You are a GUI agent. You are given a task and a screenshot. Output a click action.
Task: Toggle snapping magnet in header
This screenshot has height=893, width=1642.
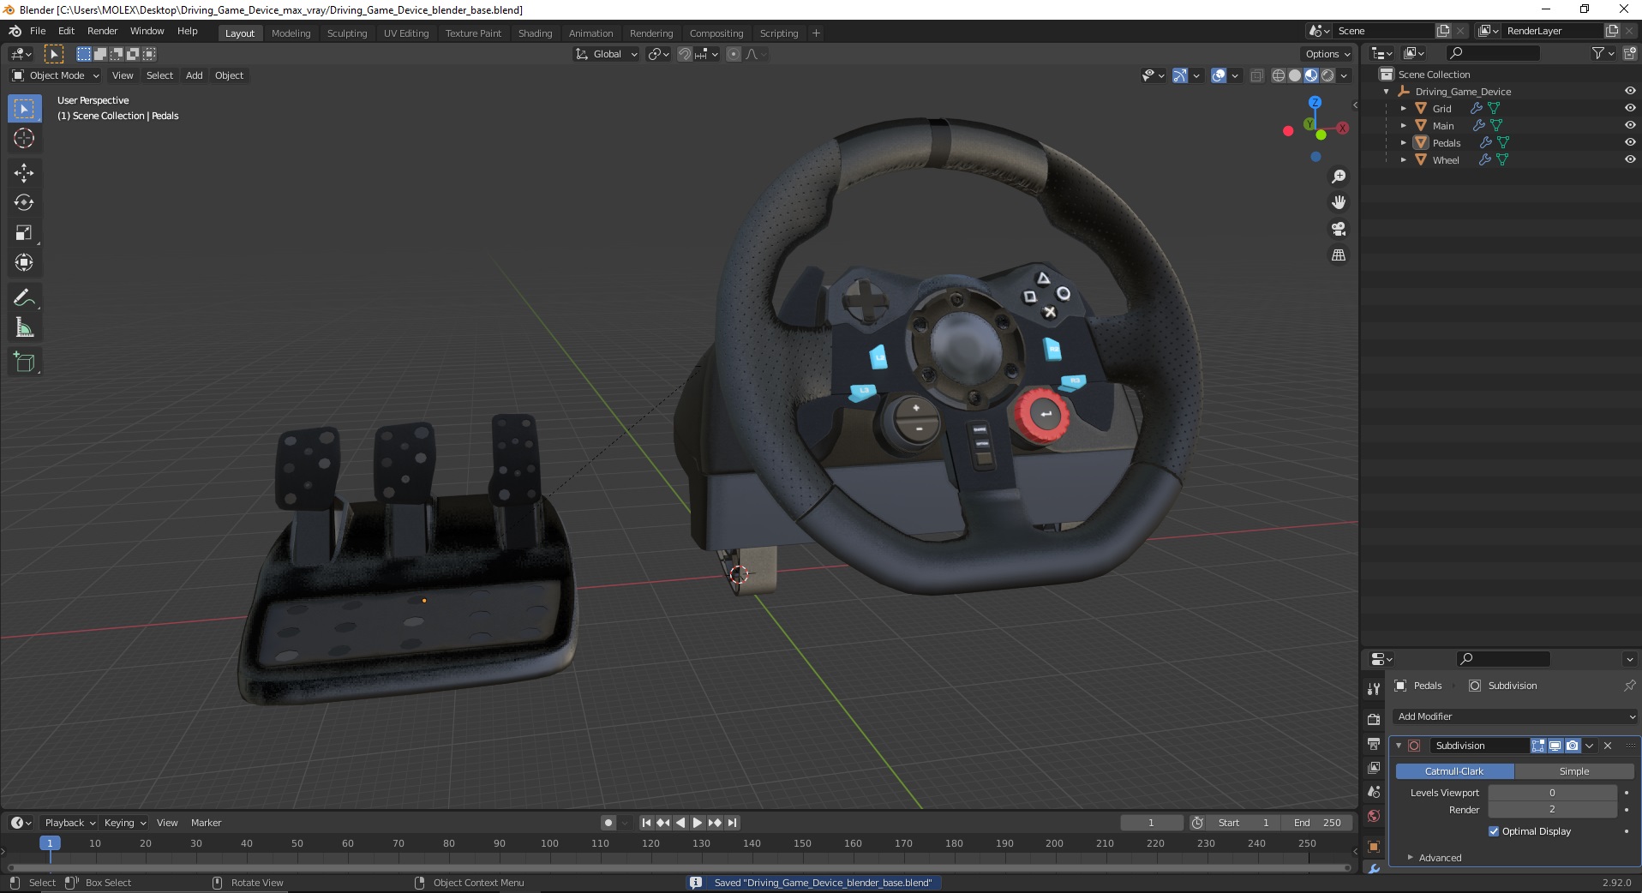click(685, 54)
